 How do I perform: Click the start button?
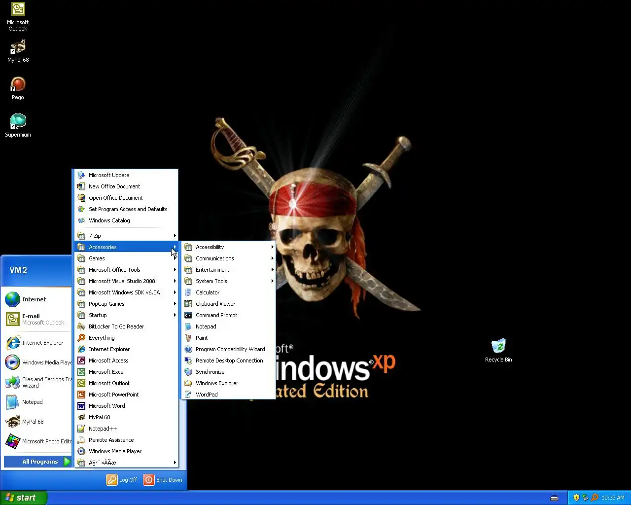[x=23, y=498]
